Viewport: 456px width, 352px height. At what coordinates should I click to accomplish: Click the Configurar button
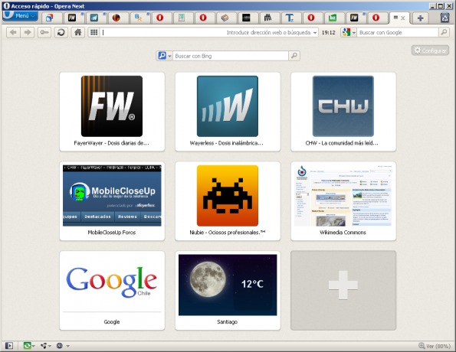(x=430, y=51)
